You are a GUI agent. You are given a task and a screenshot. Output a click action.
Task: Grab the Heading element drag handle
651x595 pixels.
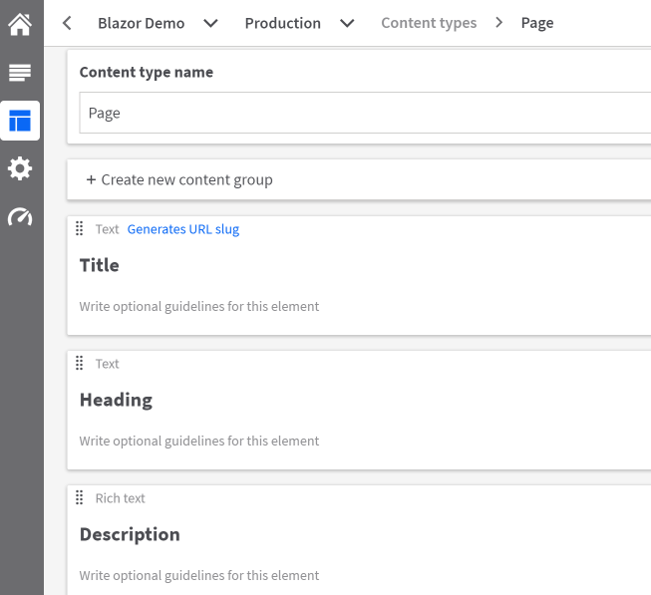click(x=80, y=363)
